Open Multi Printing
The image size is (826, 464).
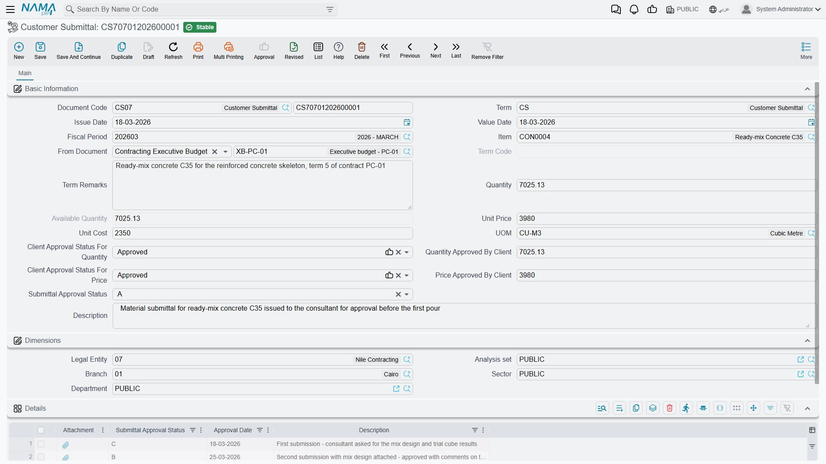click(x=228, y=50)
